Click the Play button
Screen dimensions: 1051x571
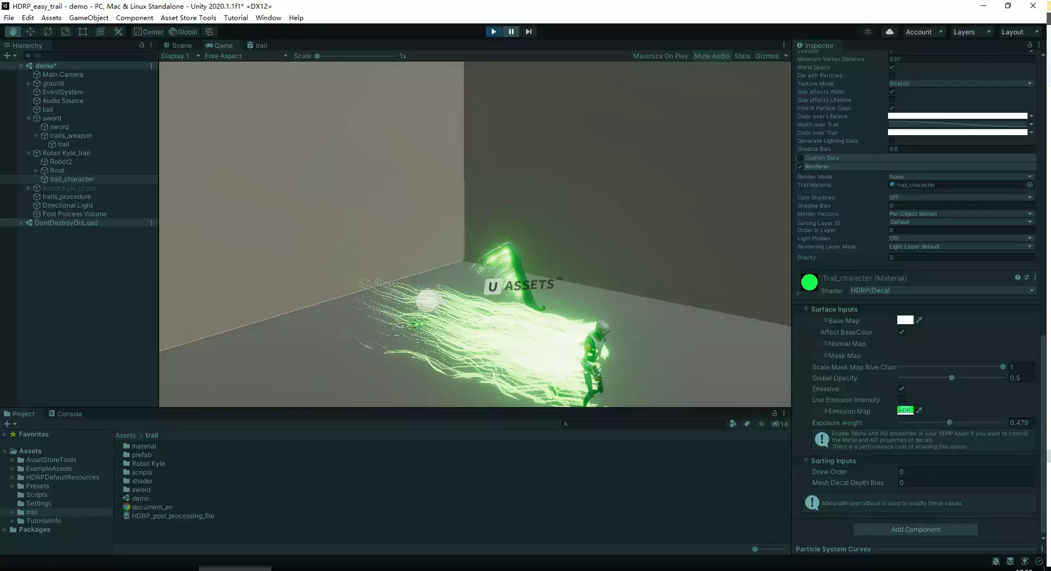tap(493, 32)
